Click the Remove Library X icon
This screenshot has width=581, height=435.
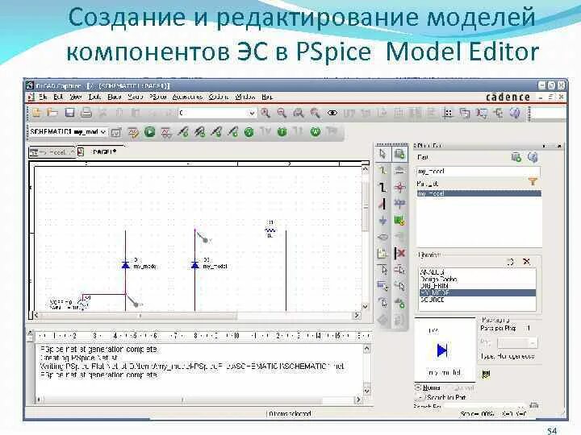(526, 261)
